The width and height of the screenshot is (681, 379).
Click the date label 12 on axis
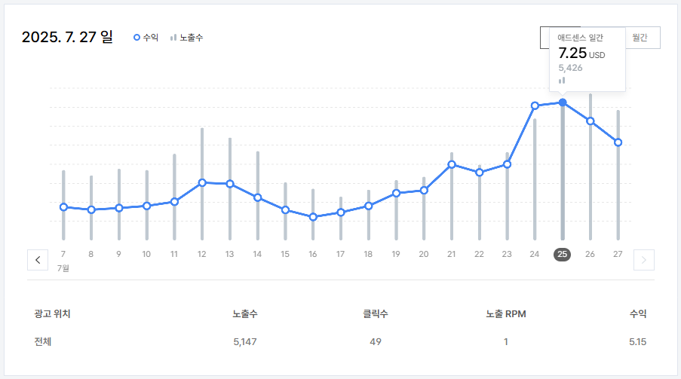coord(202,255)
